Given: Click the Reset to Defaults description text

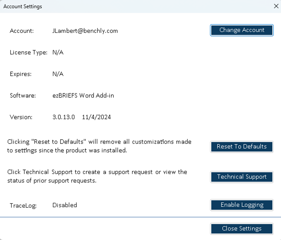Looking at the screenshot, I should point(99,146).
